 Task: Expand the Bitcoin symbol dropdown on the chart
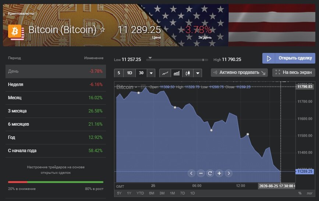tap(136, 87)
